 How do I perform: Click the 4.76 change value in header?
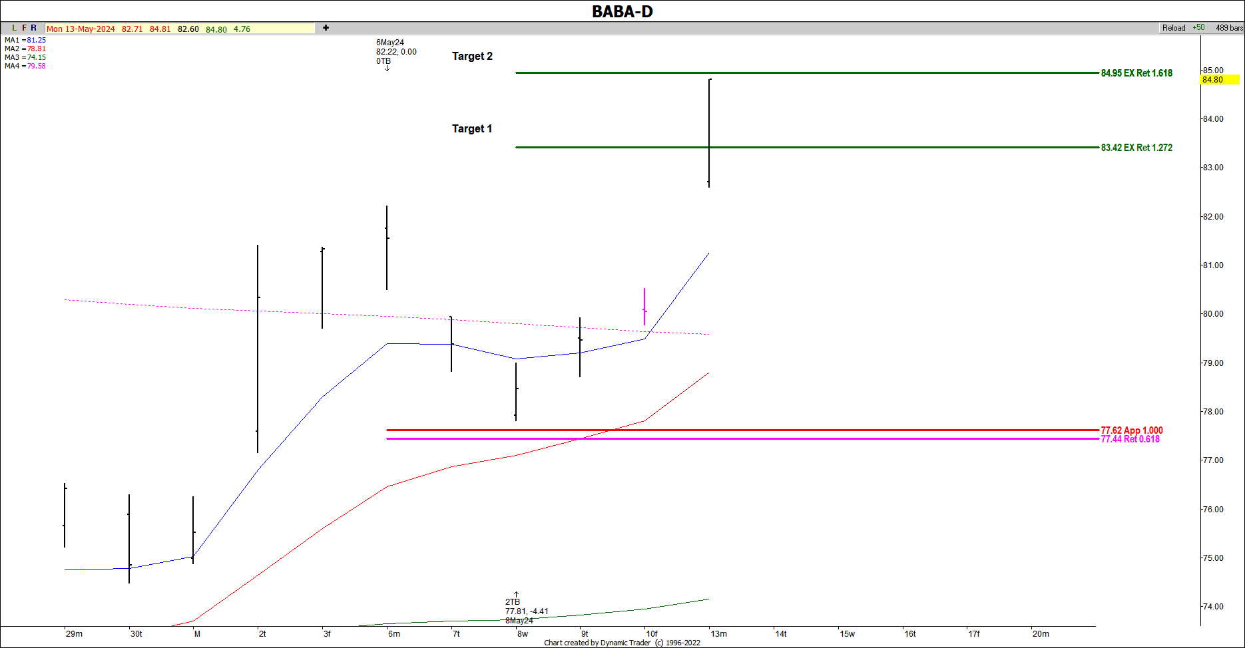(x=242, y=29)
